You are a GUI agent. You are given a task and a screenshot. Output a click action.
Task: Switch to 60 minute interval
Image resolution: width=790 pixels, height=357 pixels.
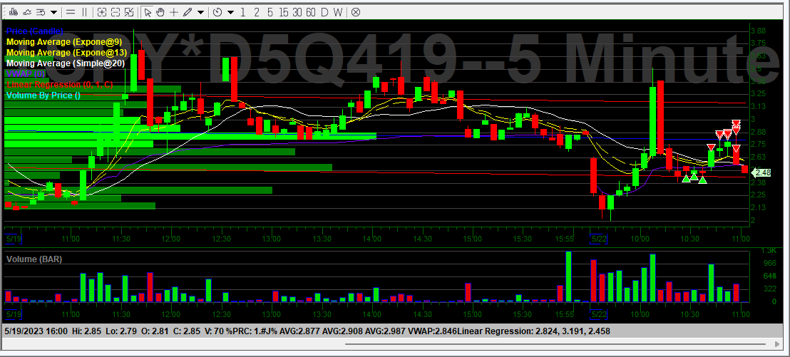point(311,12)
